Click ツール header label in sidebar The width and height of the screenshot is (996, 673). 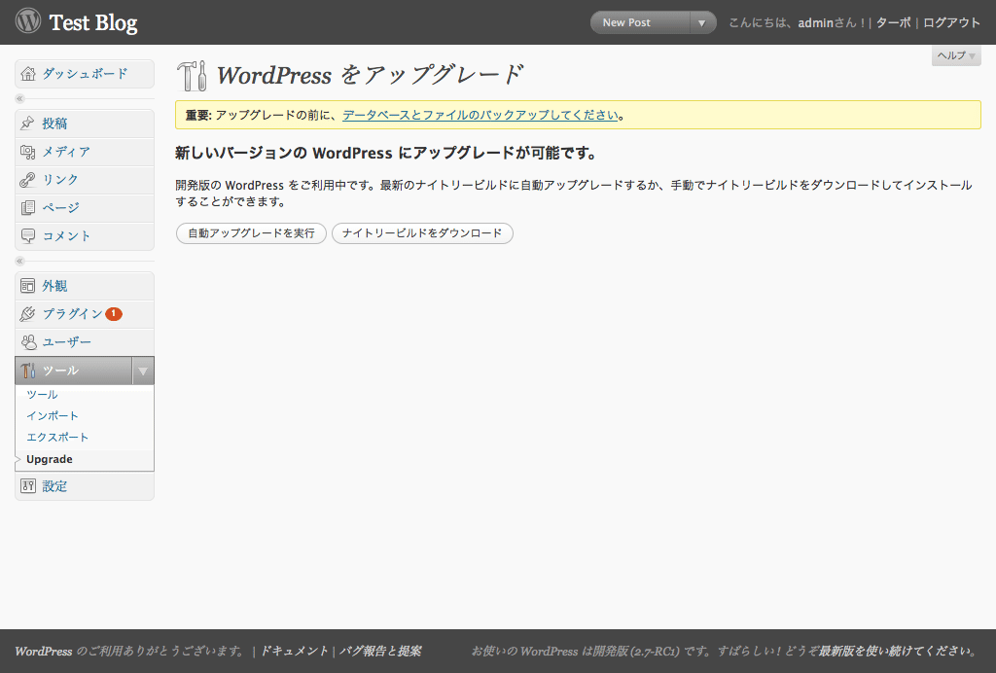click(60, 371)
